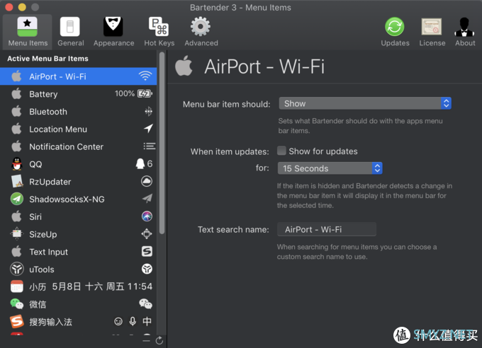Select the SizeUp row
The width and height of the screenshot is (482, 348).
(79, 234)
